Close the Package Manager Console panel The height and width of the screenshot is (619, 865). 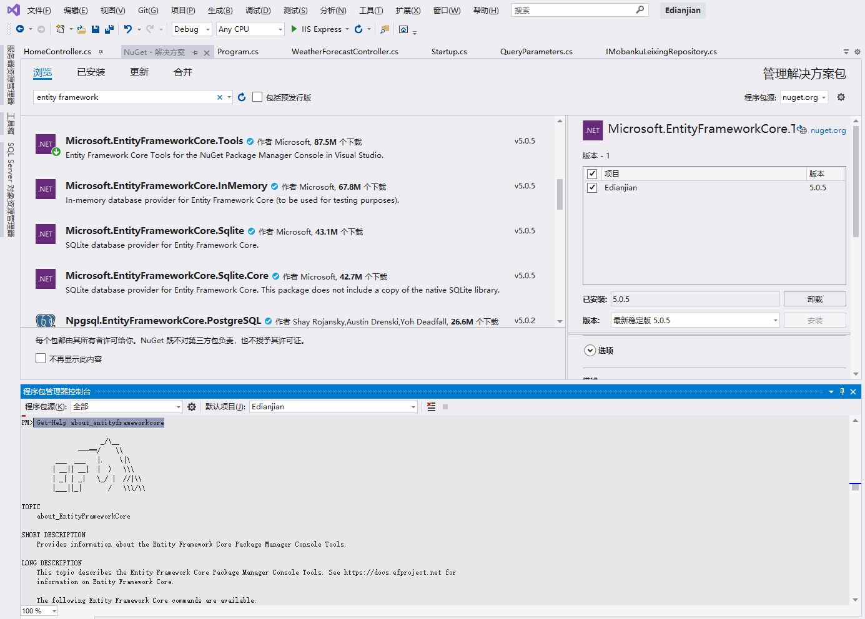point(853,391)
